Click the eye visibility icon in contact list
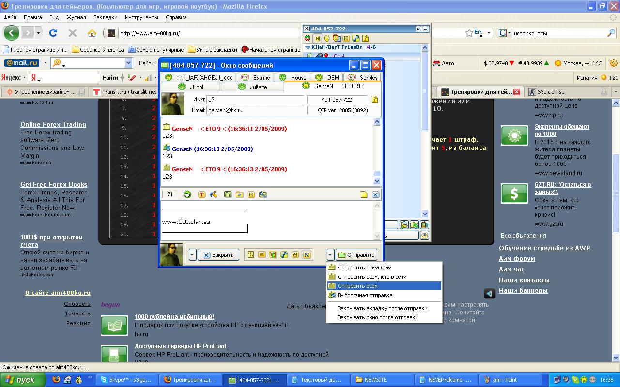The height and width of the screenshot is (387, 620). pos(424,236)
